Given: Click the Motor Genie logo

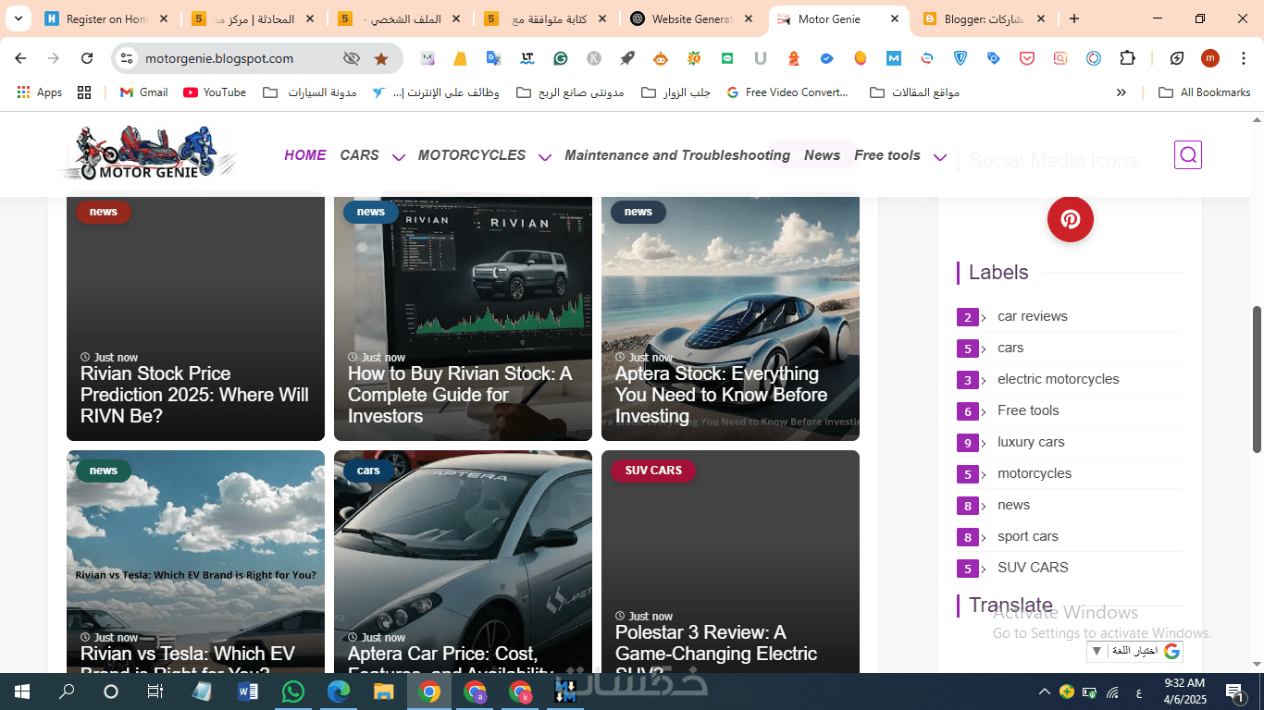Looking at the screenshot, I should pos(148,153).
